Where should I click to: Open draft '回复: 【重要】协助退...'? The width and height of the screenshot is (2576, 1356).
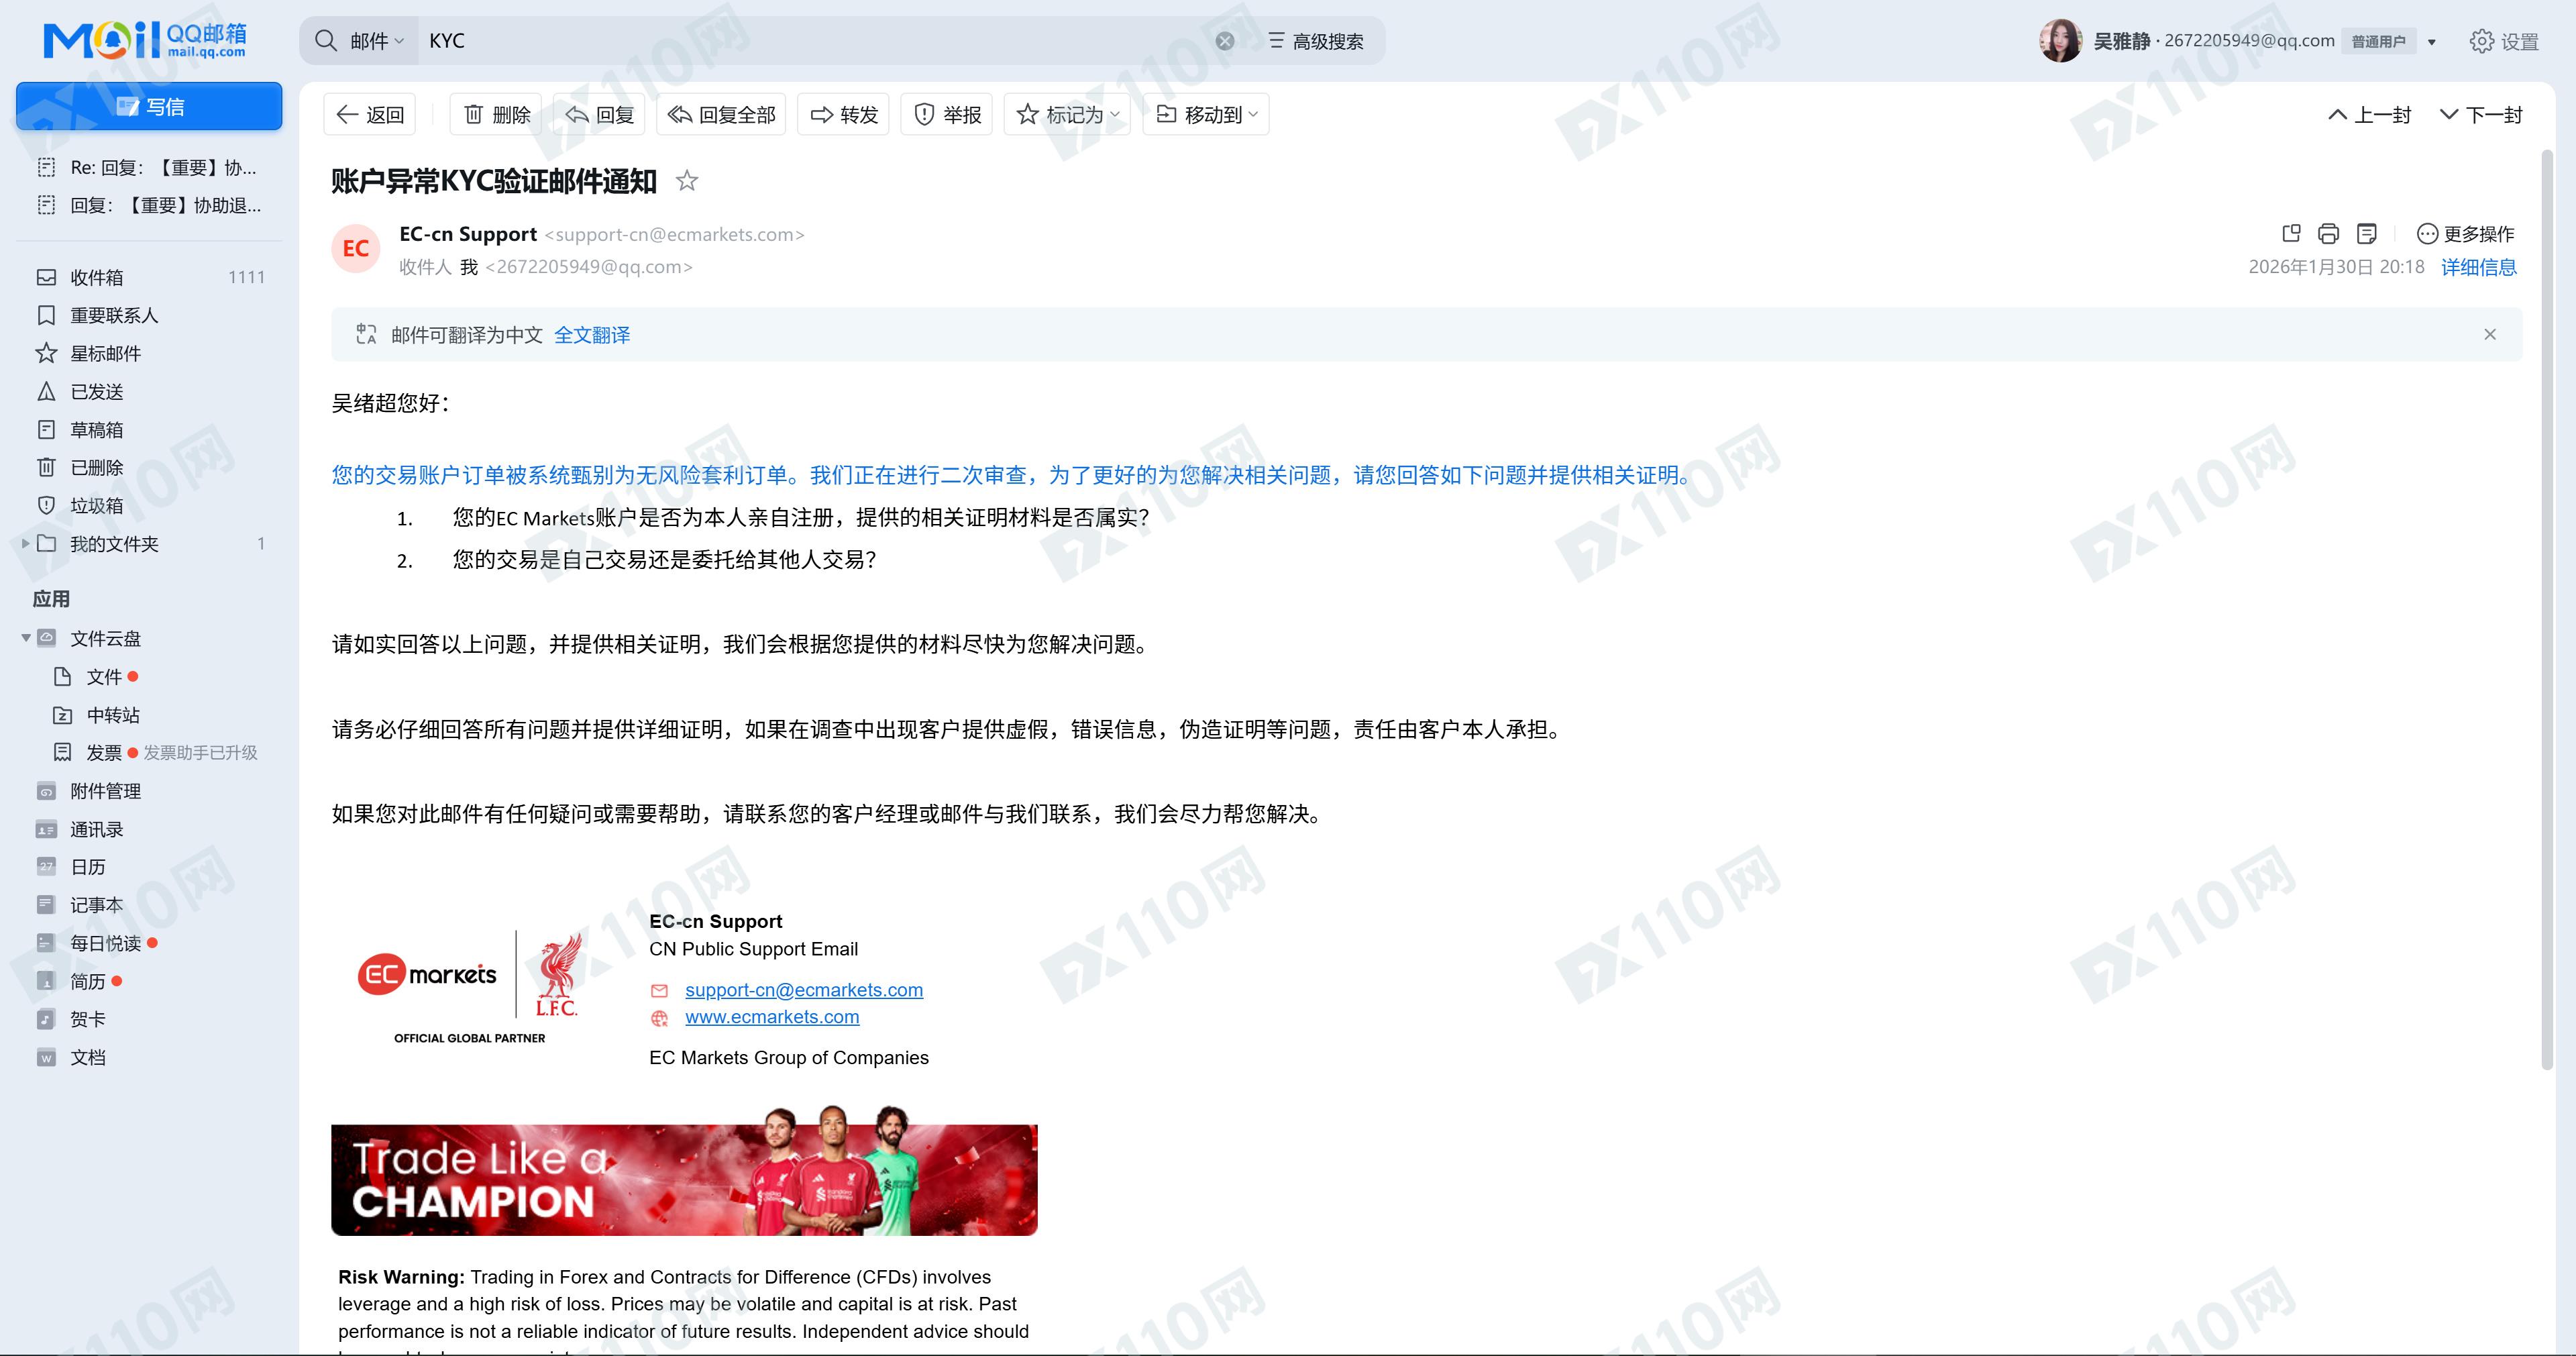(x=149, y=206)
